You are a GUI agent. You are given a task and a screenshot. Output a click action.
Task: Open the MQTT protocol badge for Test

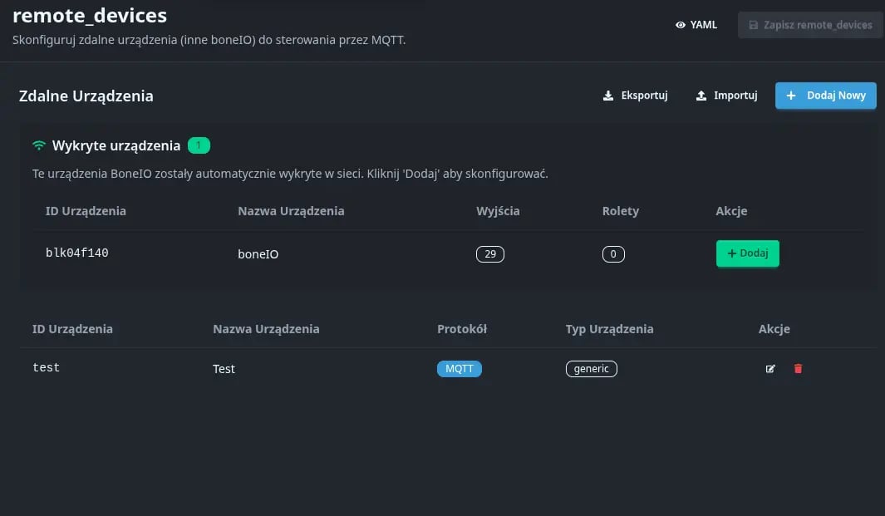click(x=459, y=368)
